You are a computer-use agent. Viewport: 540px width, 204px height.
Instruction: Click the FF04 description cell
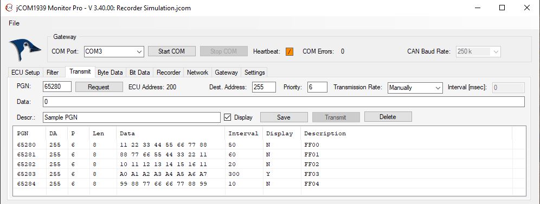click(312, 184)
